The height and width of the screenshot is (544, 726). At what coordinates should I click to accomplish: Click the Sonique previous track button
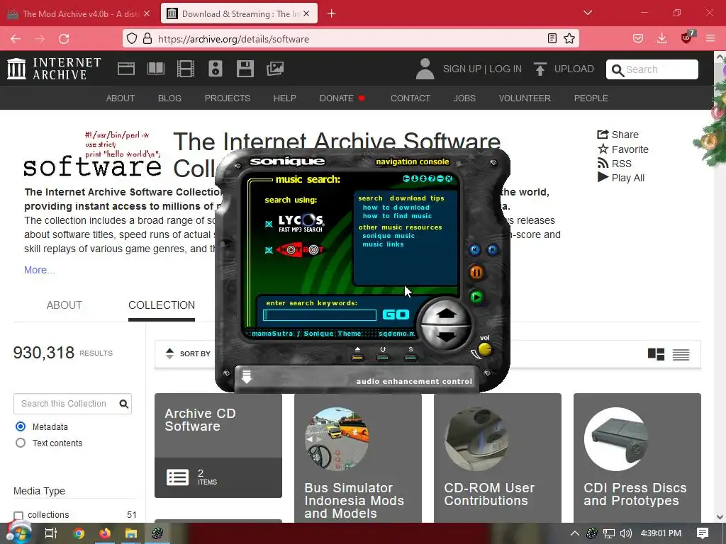coord(475,250)
